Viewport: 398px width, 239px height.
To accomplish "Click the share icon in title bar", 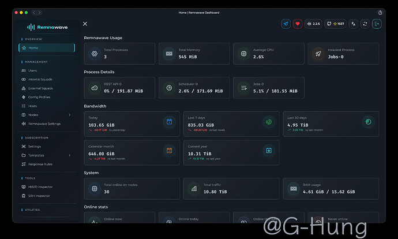I will click(x=380, y=13).
